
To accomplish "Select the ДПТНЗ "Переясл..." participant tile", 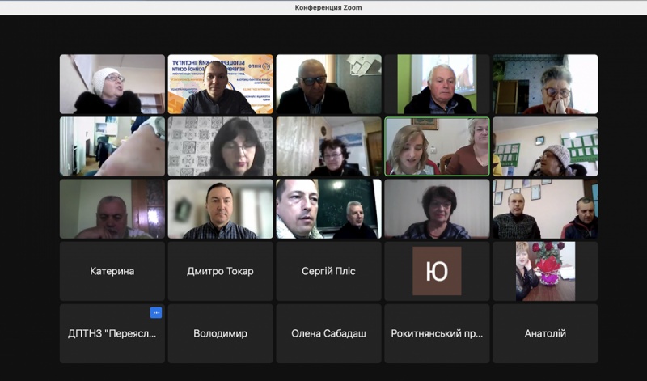I will (112, 333).
